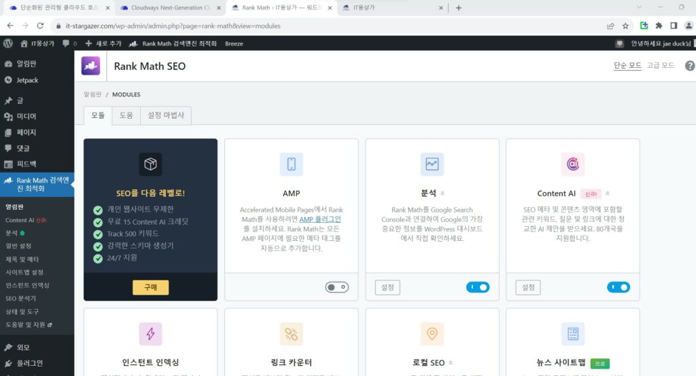This screenshot has height=376, width=696.
Task: Switch to Cloudways Next-Generation browser tab
Action: [171, 7]
